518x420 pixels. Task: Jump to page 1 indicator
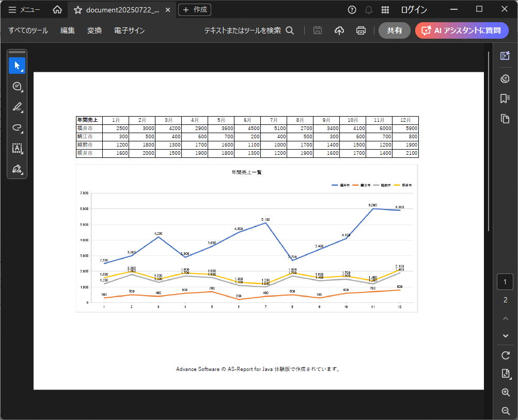point(505,282)
